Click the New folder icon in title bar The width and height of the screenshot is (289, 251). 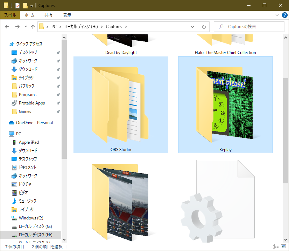coord(25,6)
